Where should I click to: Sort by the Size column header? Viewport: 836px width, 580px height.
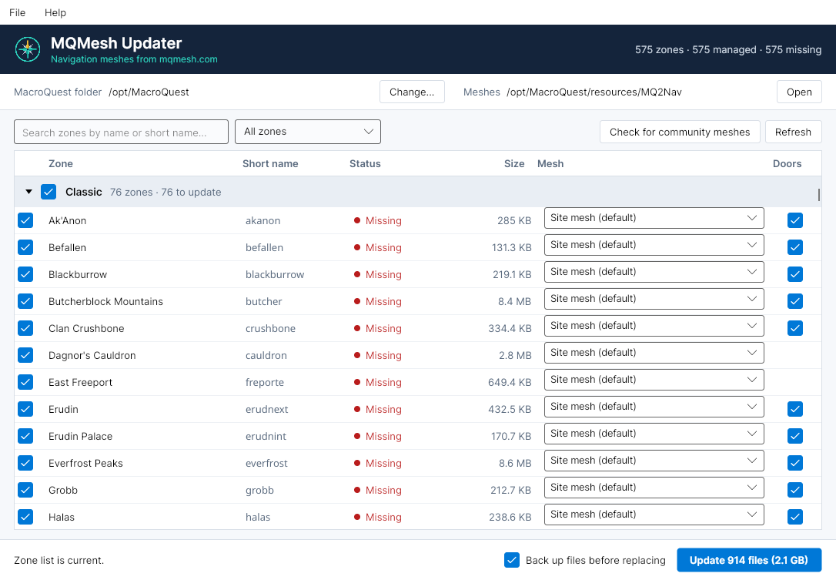tap(514, 163)
